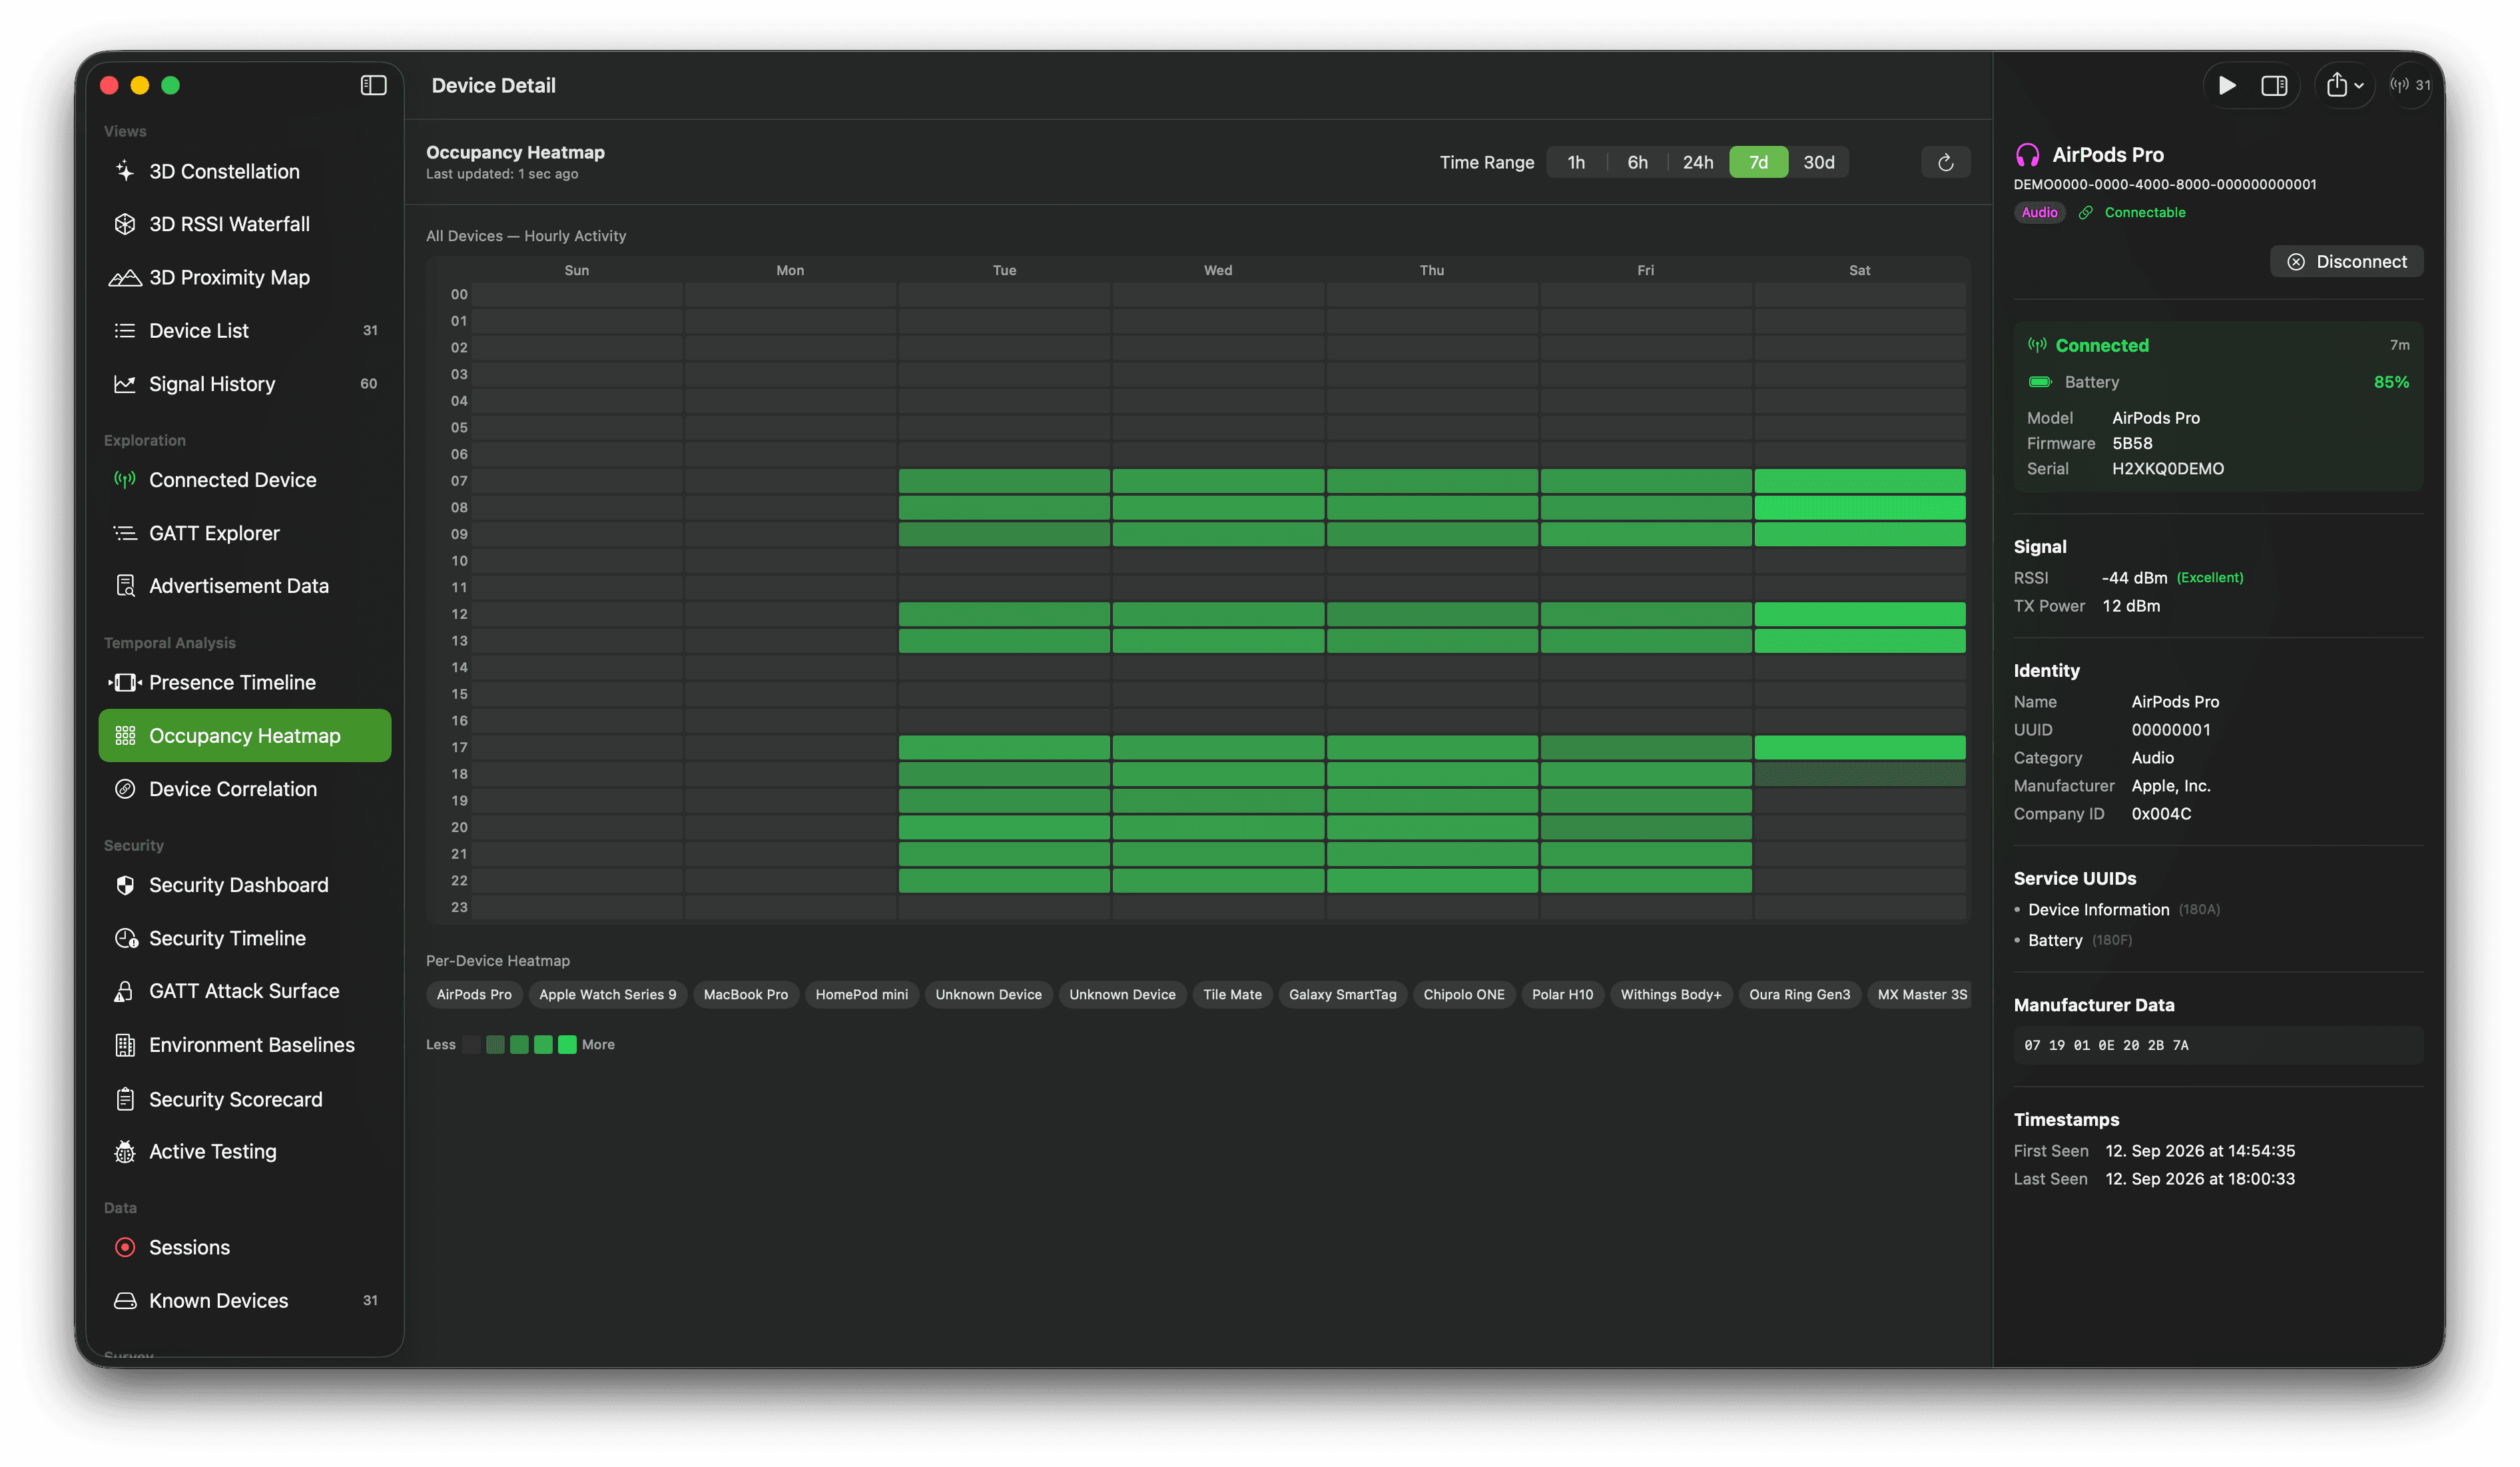Open the 3D Proximity Map view

click(x=244, y=277)
